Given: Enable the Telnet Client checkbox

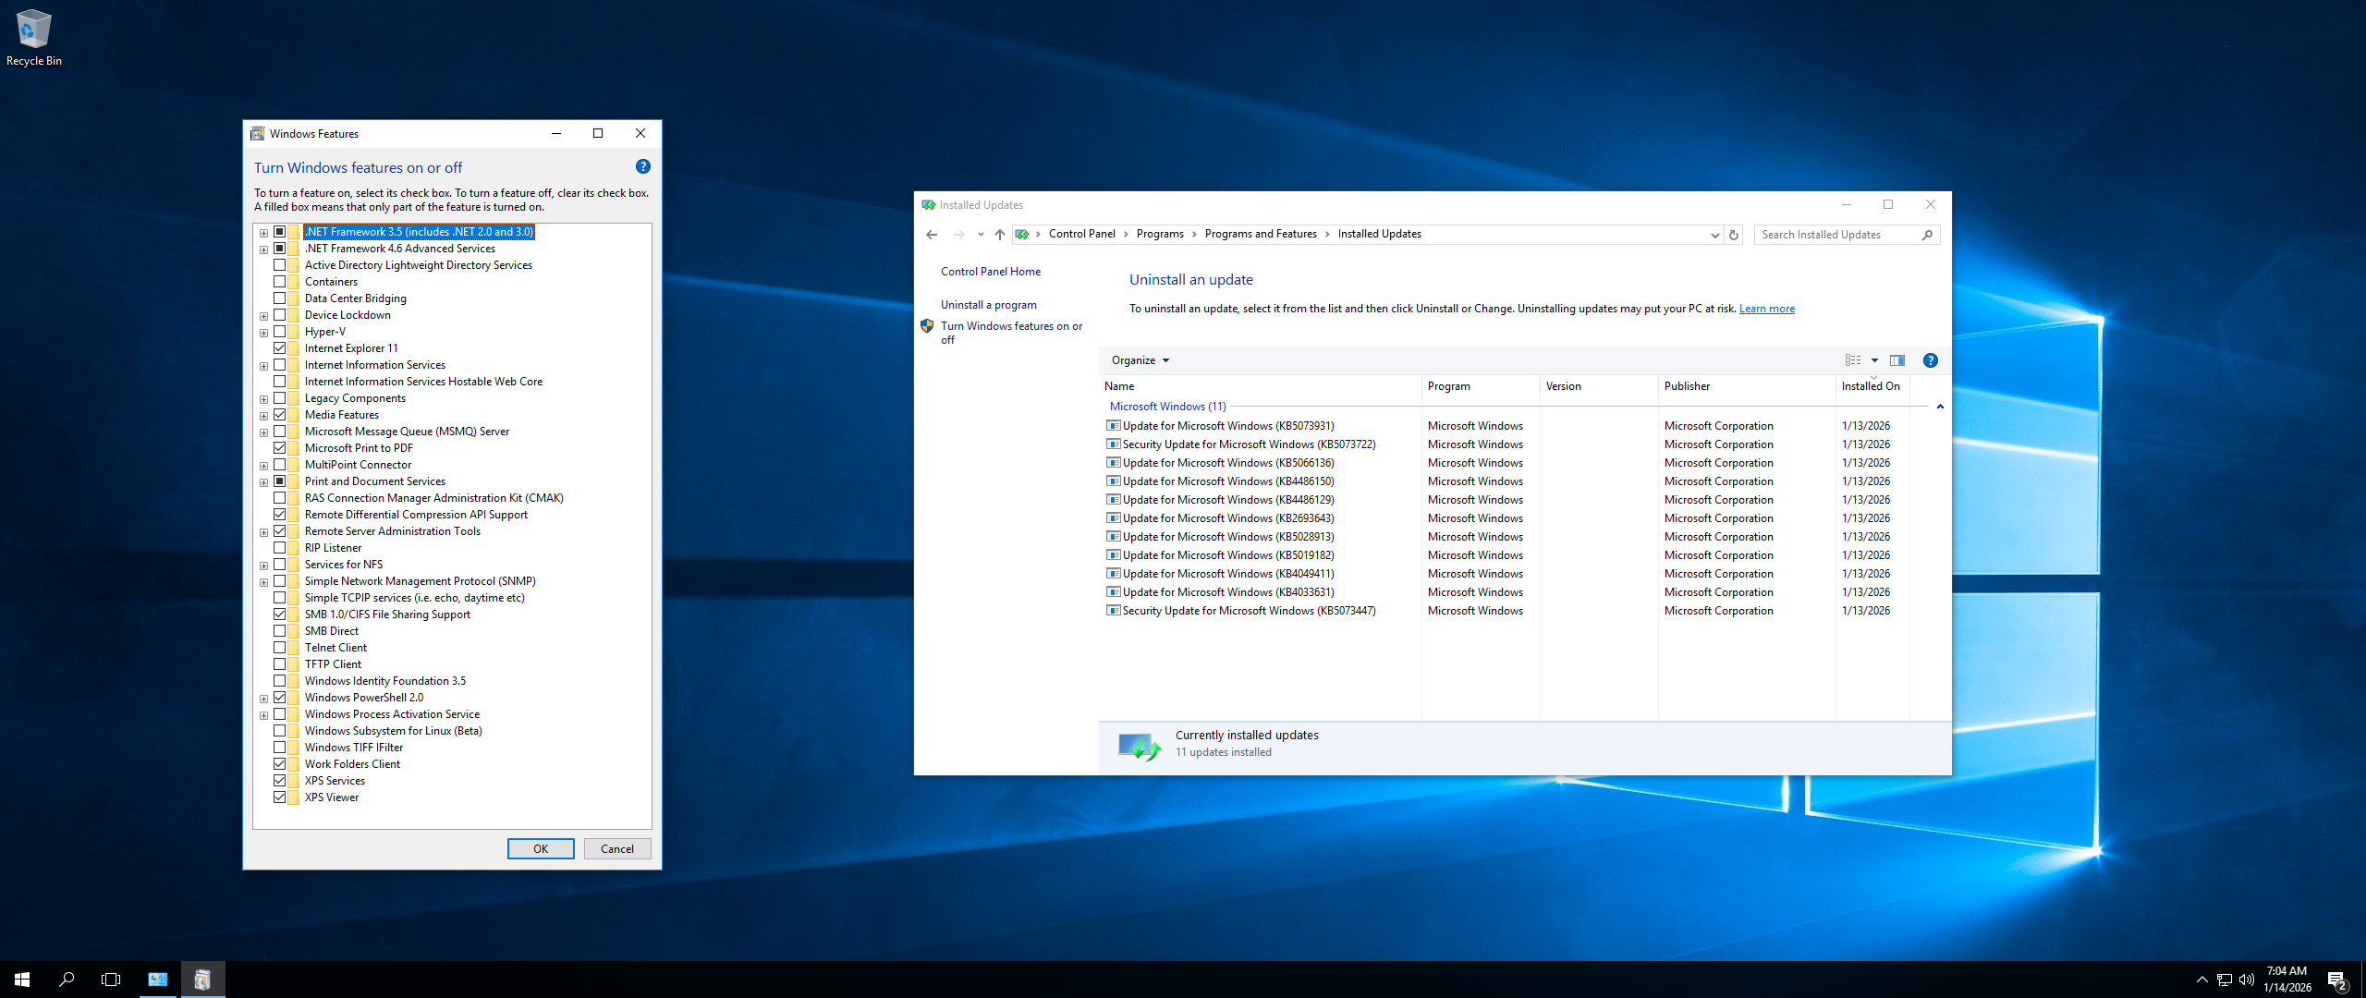Looking at the screenshot, I should pos(279,648).
